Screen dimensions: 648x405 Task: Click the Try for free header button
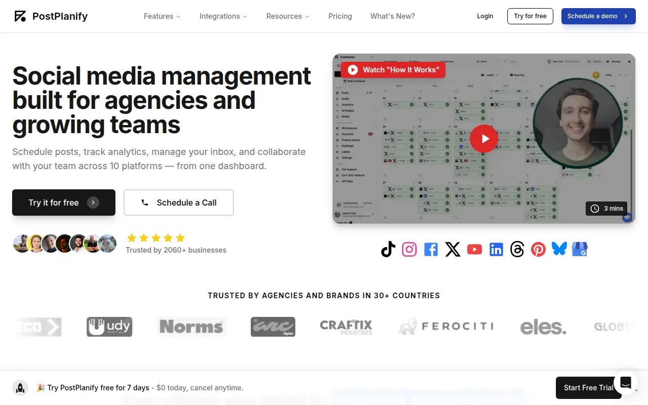click(x=530, y=16)
